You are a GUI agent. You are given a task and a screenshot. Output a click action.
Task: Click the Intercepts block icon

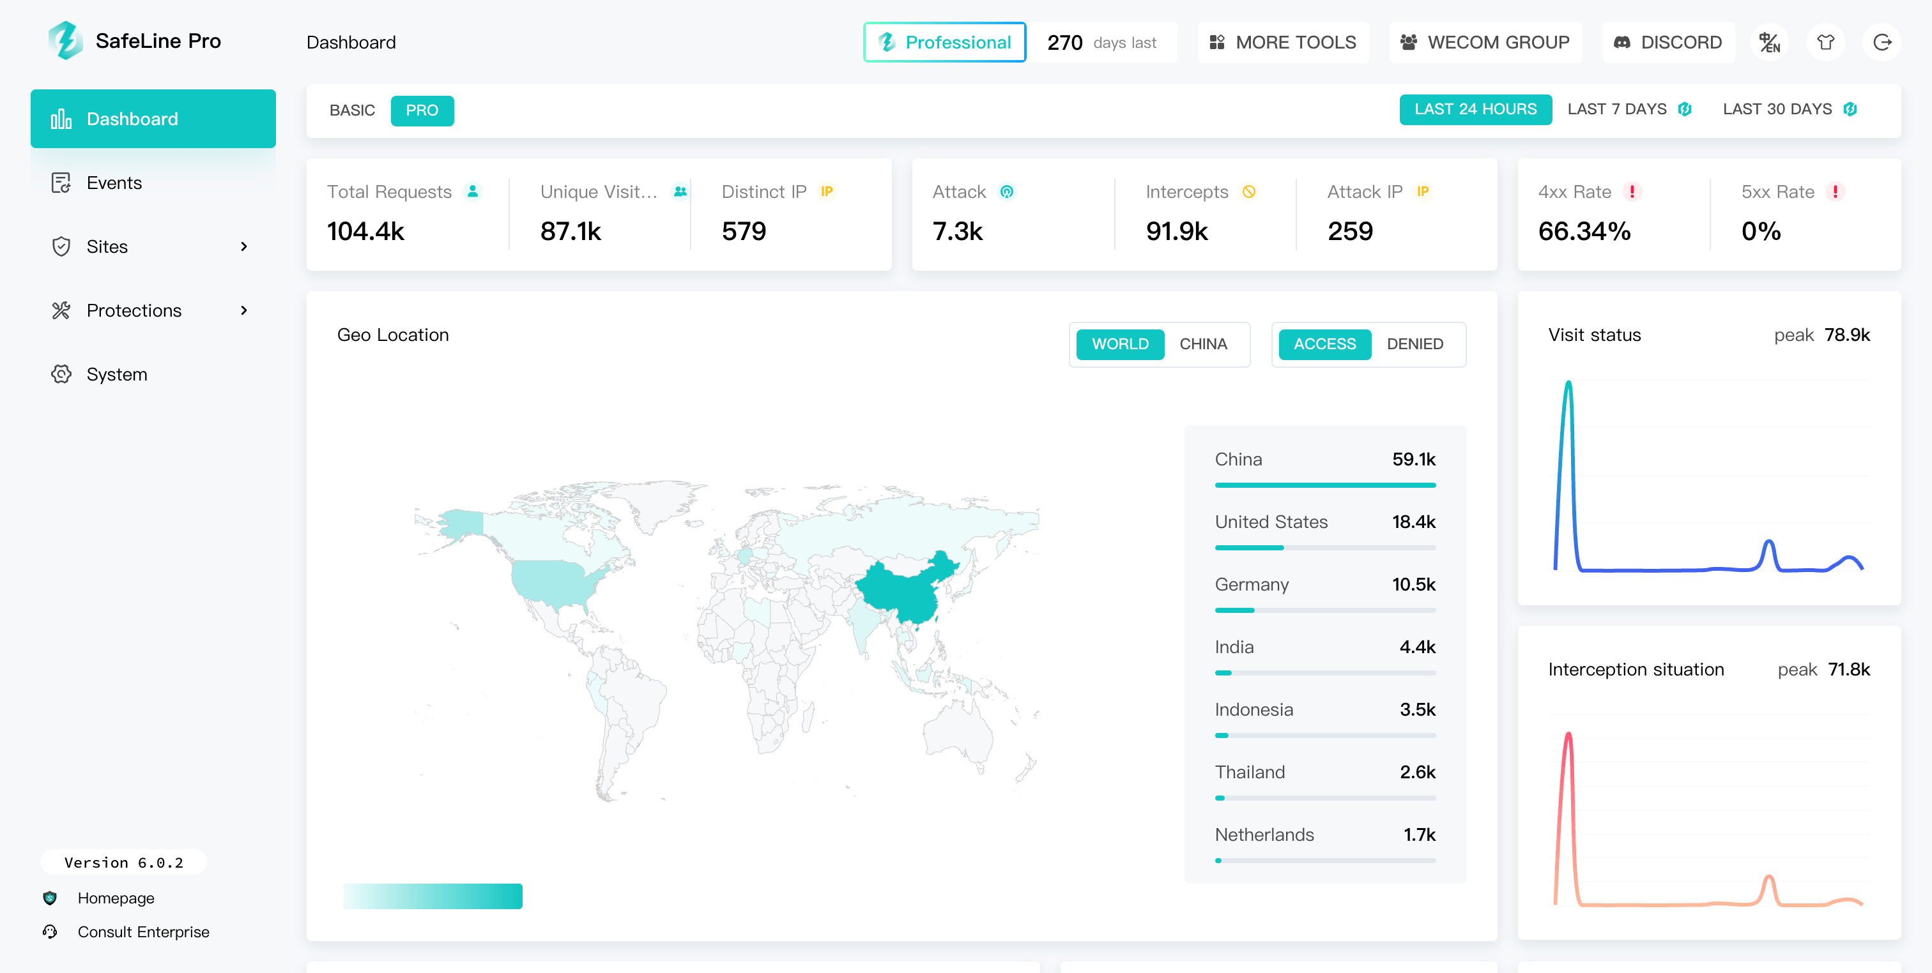click(x=1249, y=192)
